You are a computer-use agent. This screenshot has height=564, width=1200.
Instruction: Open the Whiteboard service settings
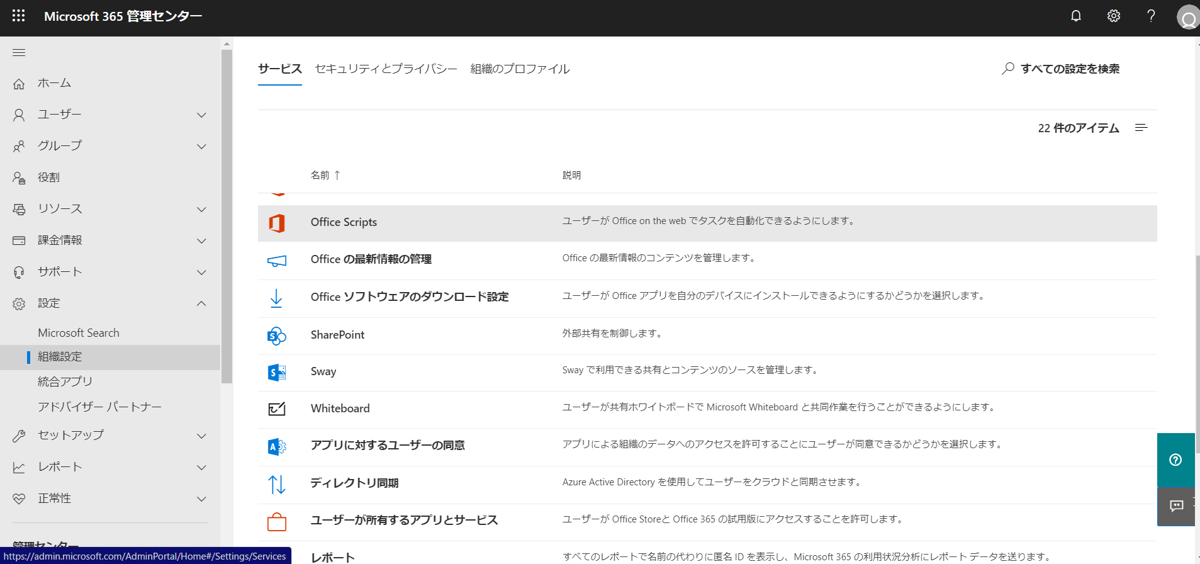coord(340,409)
